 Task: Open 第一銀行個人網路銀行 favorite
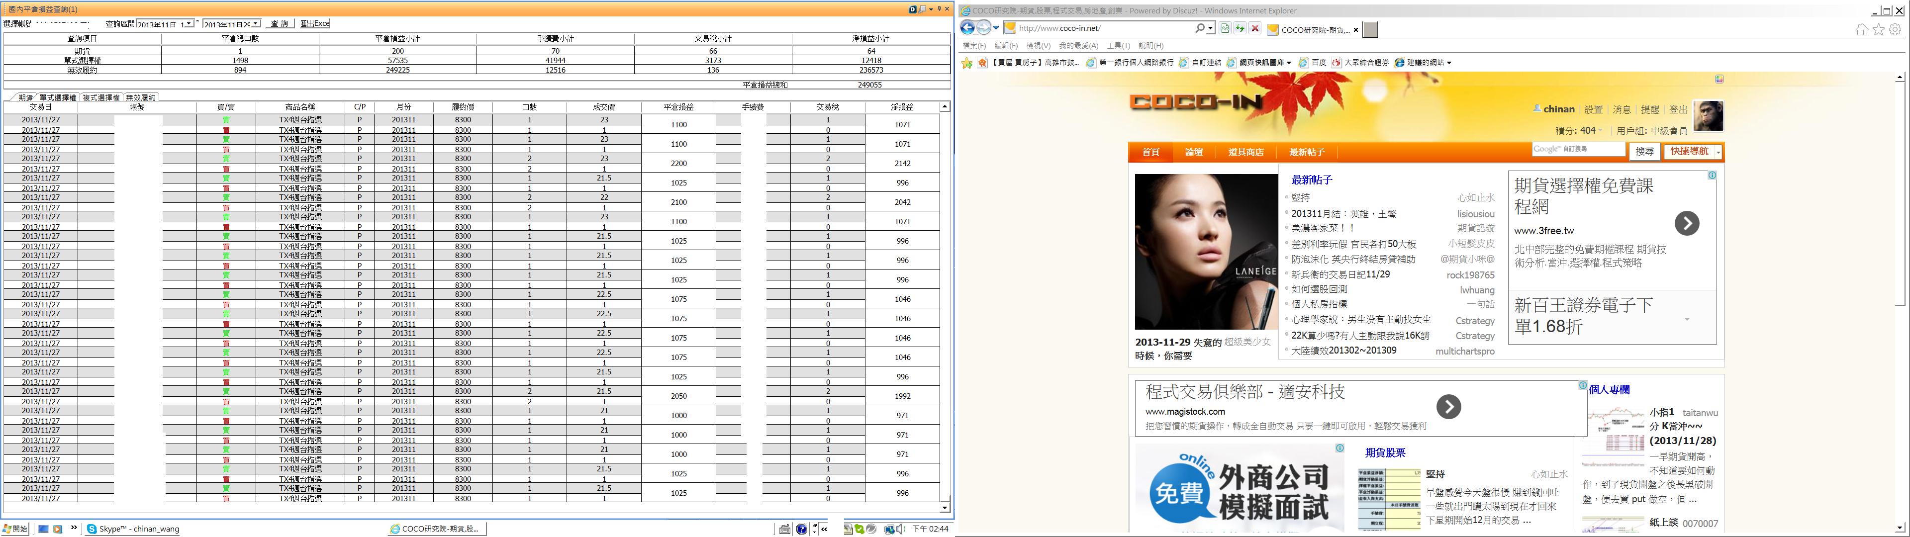click(x=1129, y=63)
